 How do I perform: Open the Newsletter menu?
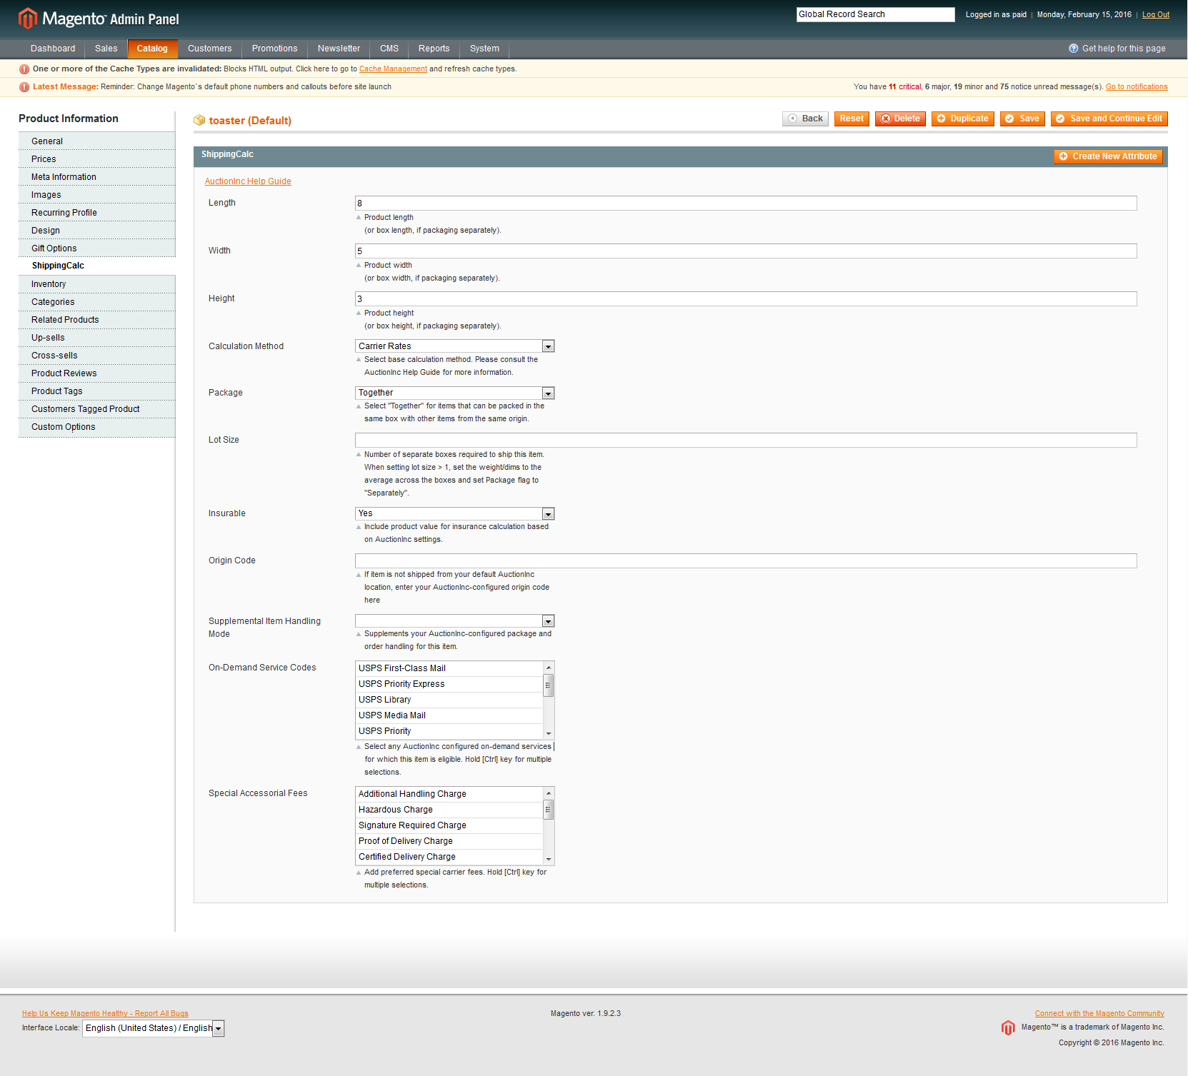[339, 49]
